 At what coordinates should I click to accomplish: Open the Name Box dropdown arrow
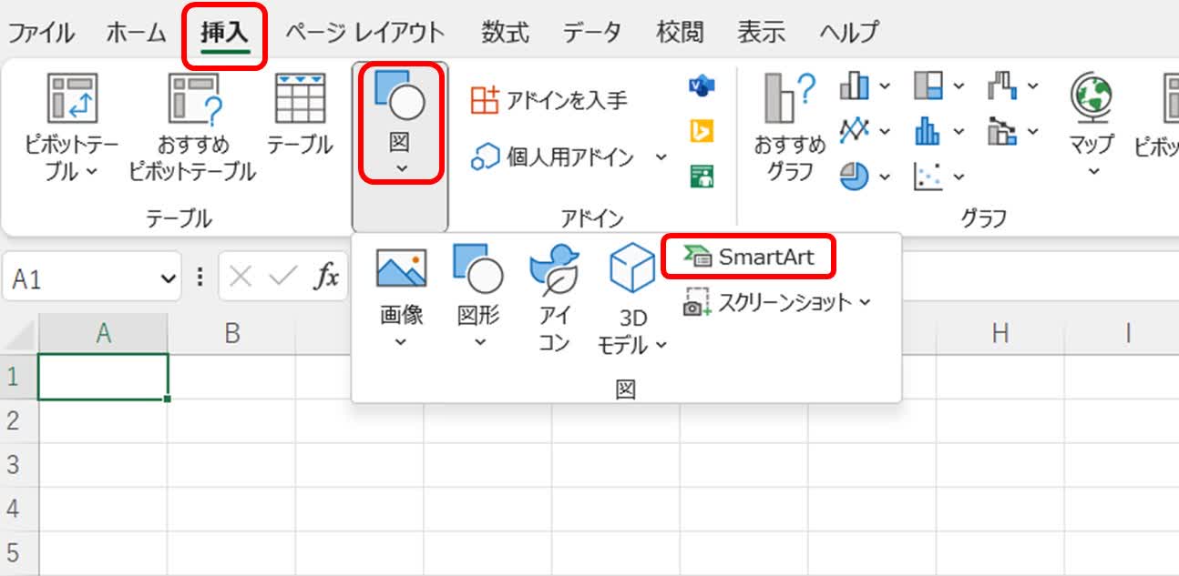click(x=168, y=278)
